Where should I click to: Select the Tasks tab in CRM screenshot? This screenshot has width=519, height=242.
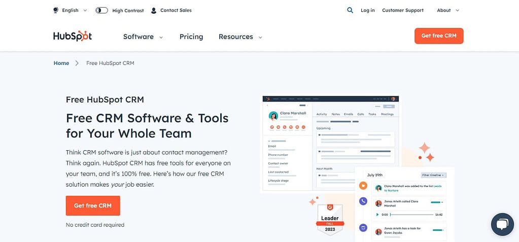372,114
